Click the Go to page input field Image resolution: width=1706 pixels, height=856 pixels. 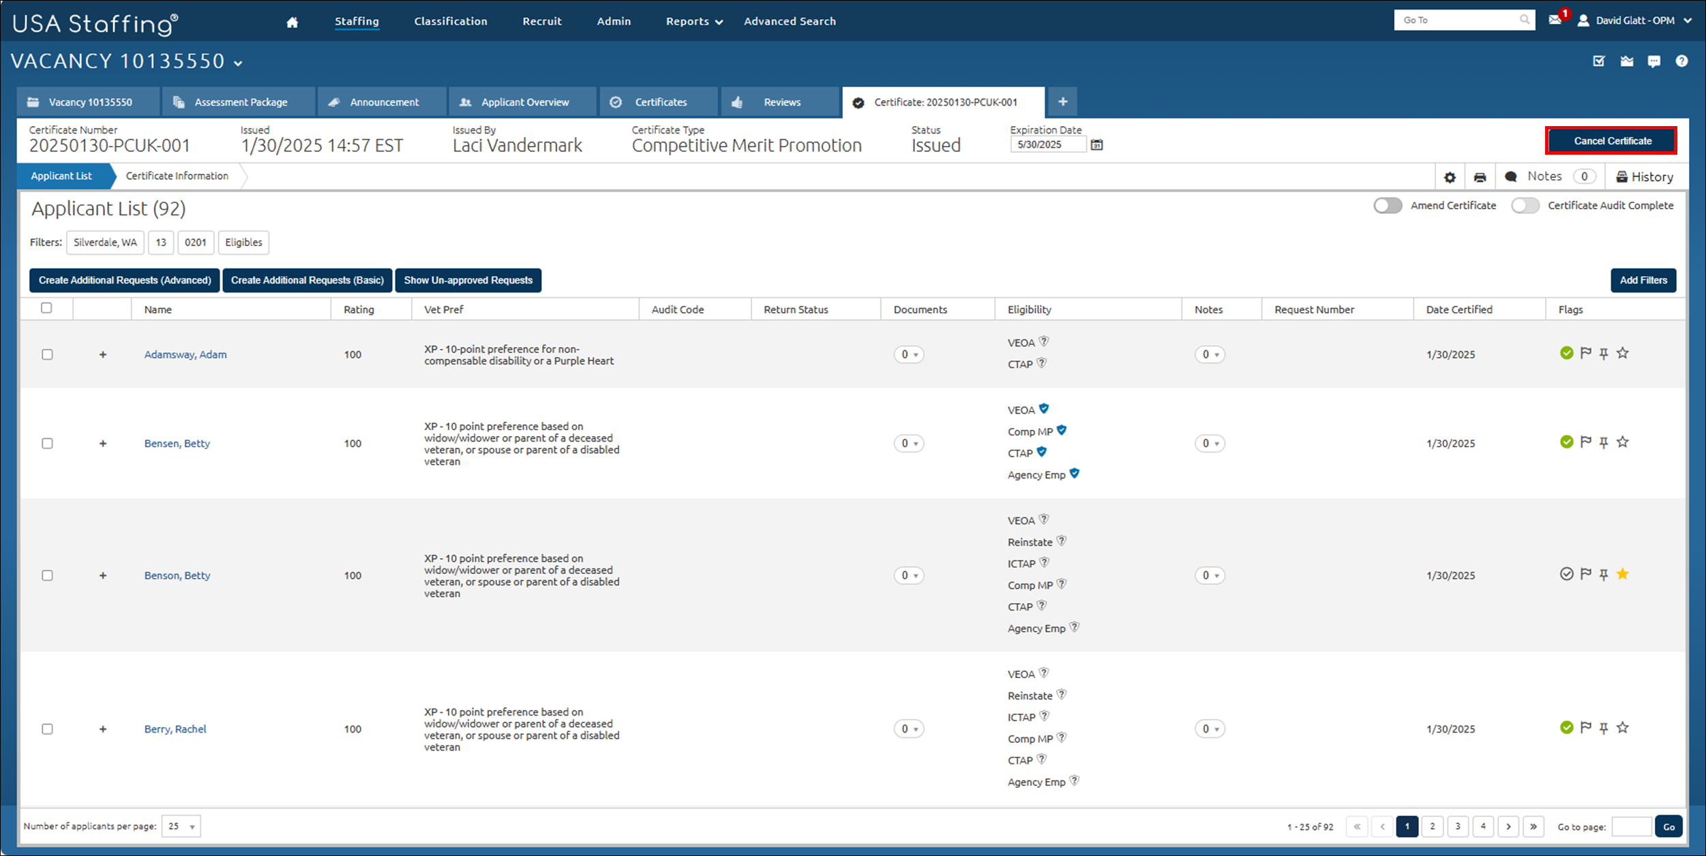pyautogui.click(x=1631, y=827)
